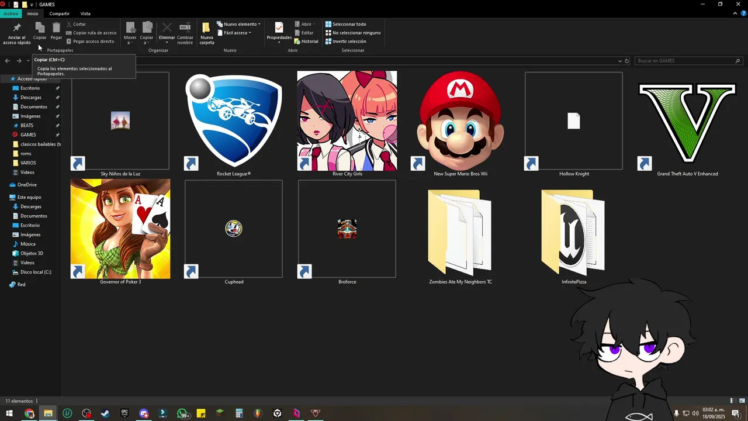Image resolution: width=748 pixels, height=421 pixels.
Task: Refresh the GAMES folder view
Action: coord(626,61)
